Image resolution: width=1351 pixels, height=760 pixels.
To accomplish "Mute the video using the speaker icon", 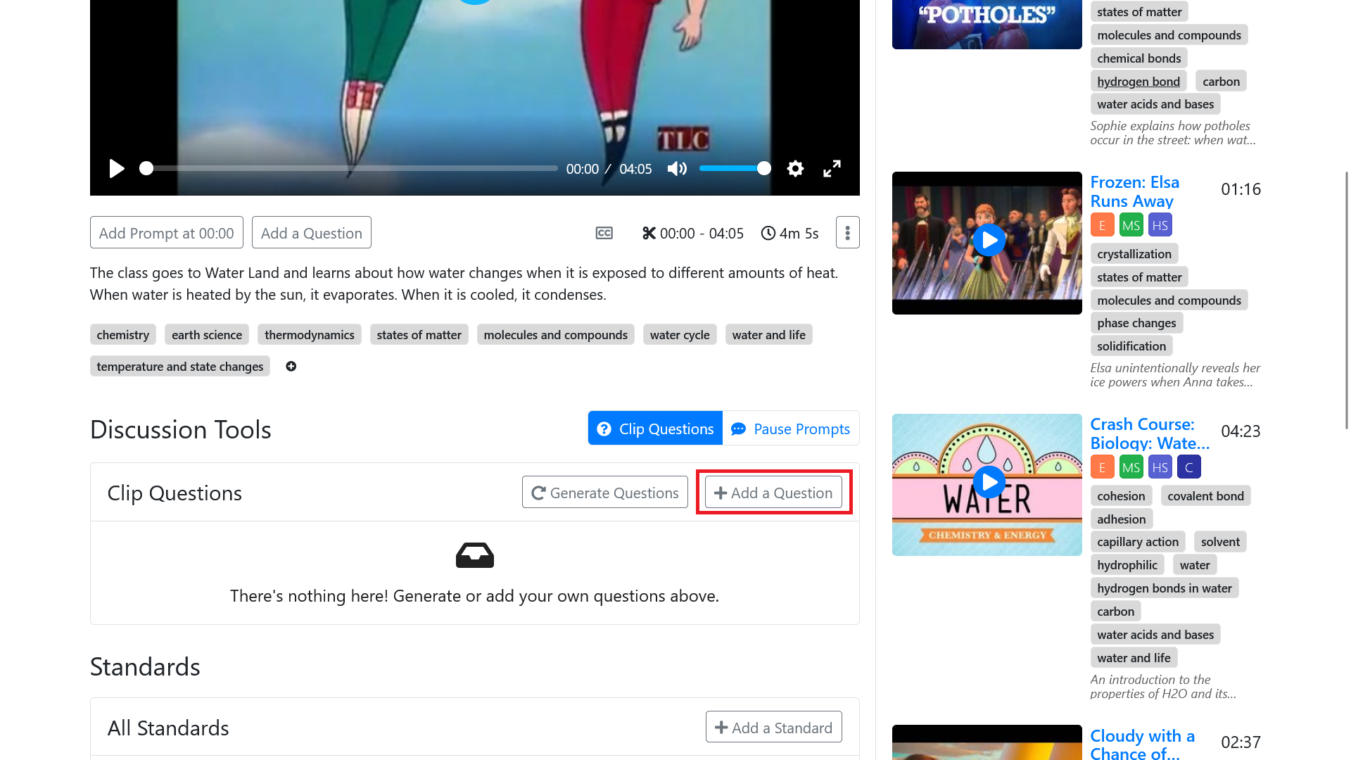I will 677,169.
